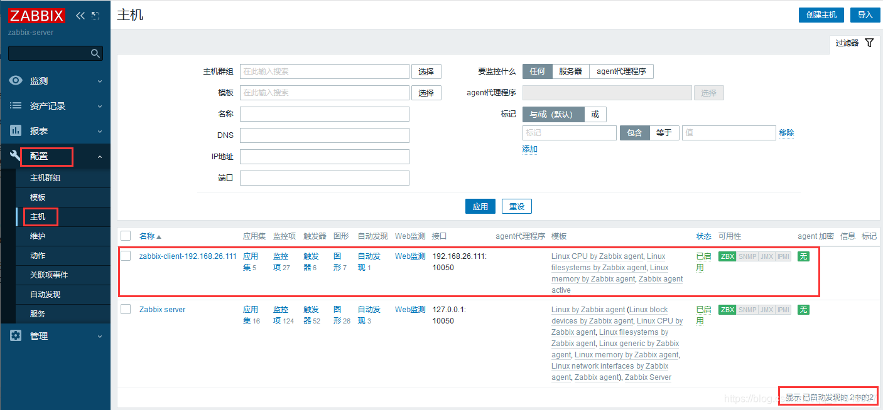Collapse sidebar with double chevron icon
This screenshot has width=883, height=410.
point(80,15)
